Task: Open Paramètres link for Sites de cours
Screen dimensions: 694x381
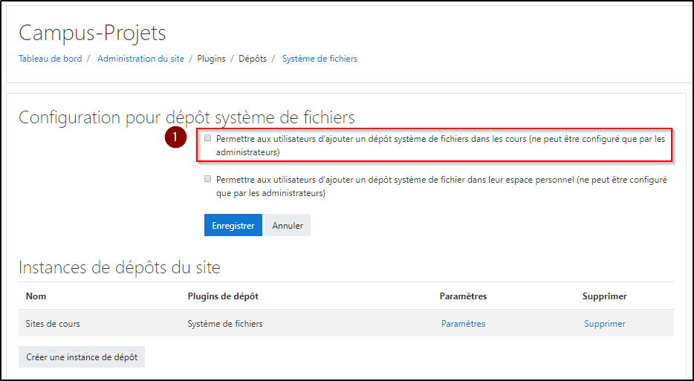Action: tap(463, 324)
